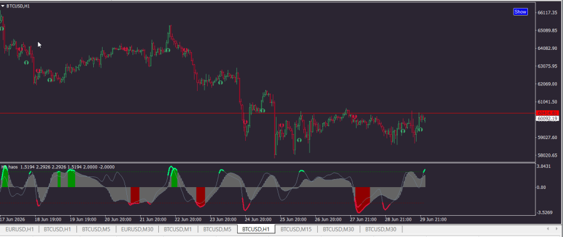This screenshot has width=563, height=237.
Task: Click the blue Show button
Action: coord(520,12)
